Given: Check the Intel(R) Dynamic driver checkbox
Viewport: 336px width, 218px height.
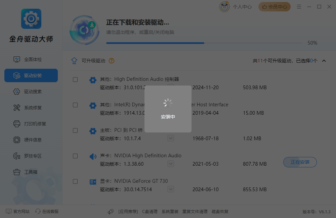Looking at the screenshot, I should [75, 105].
